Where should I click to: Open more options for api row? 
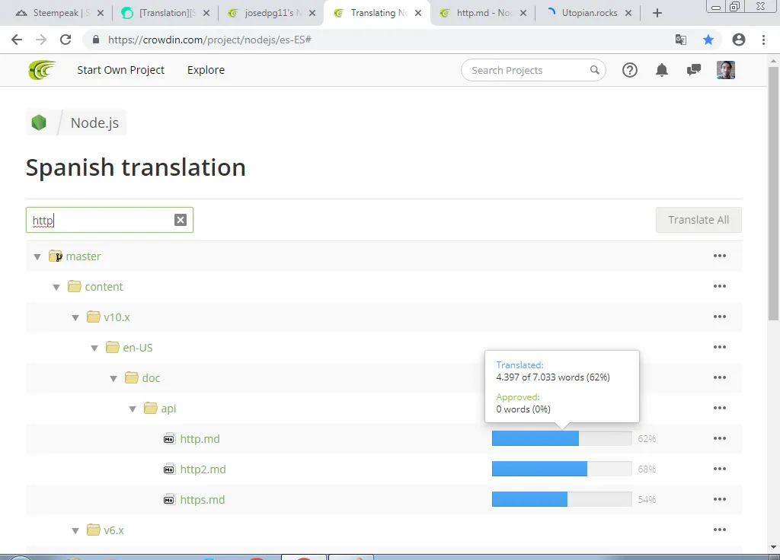719,408
